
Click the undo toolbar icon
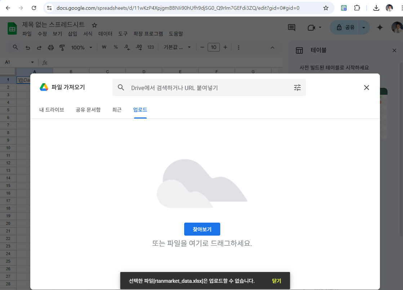click(x=28, y=48)
